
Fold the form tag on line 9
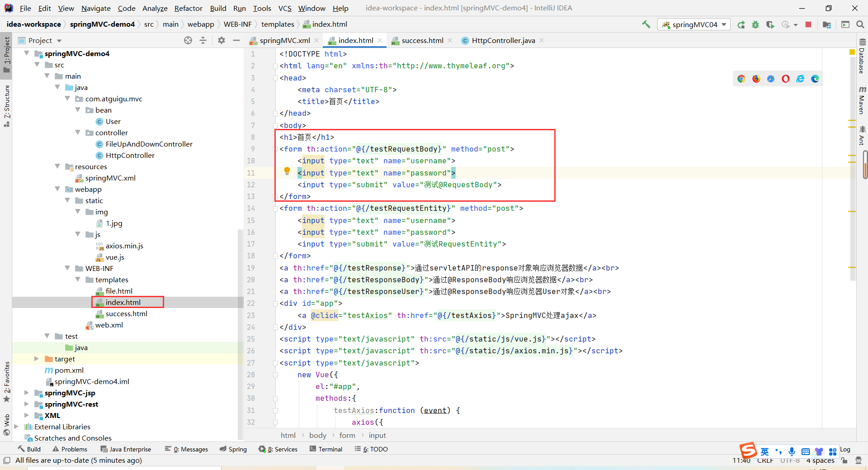coord(275,149)
